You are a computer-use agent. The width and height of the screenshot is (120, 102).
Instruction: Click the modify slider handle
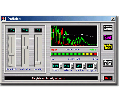tap(38, 63)
